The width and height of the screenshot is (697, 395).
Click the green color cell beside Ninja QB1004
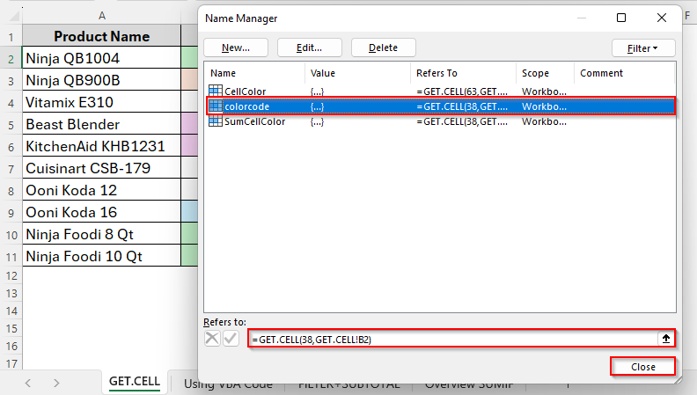[x=189, y=59]
